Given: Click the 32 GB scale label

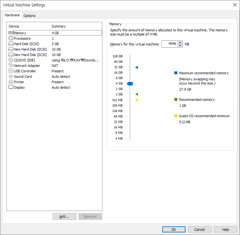Looking at the screenshot, I should 118,67.
